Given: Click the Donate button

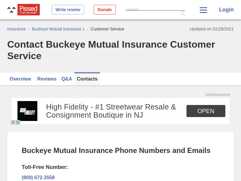Looking at the screenshot, I should click(x=105, y=9).
